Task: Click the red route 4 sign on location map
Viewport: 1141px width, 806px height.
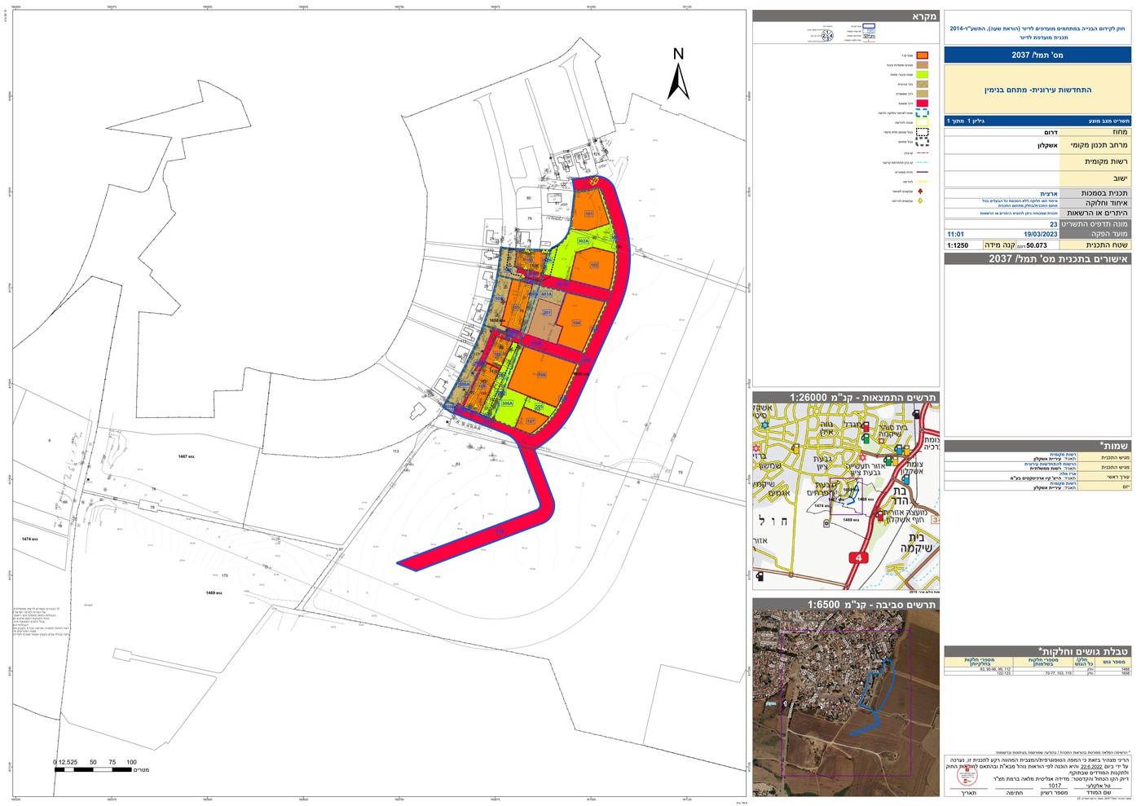Action: pyautogui.click(x=857, y=558)
